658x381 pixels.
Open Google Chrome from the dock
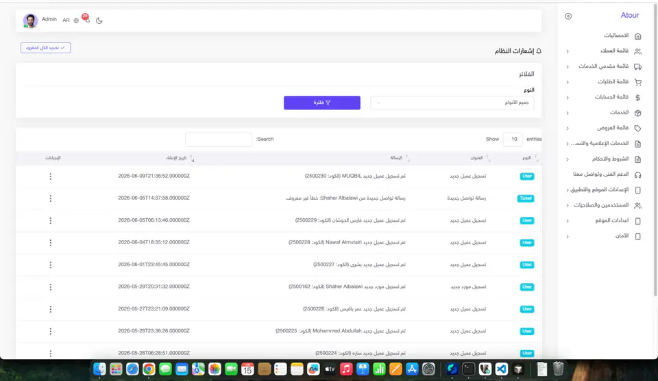pos(149,369)
